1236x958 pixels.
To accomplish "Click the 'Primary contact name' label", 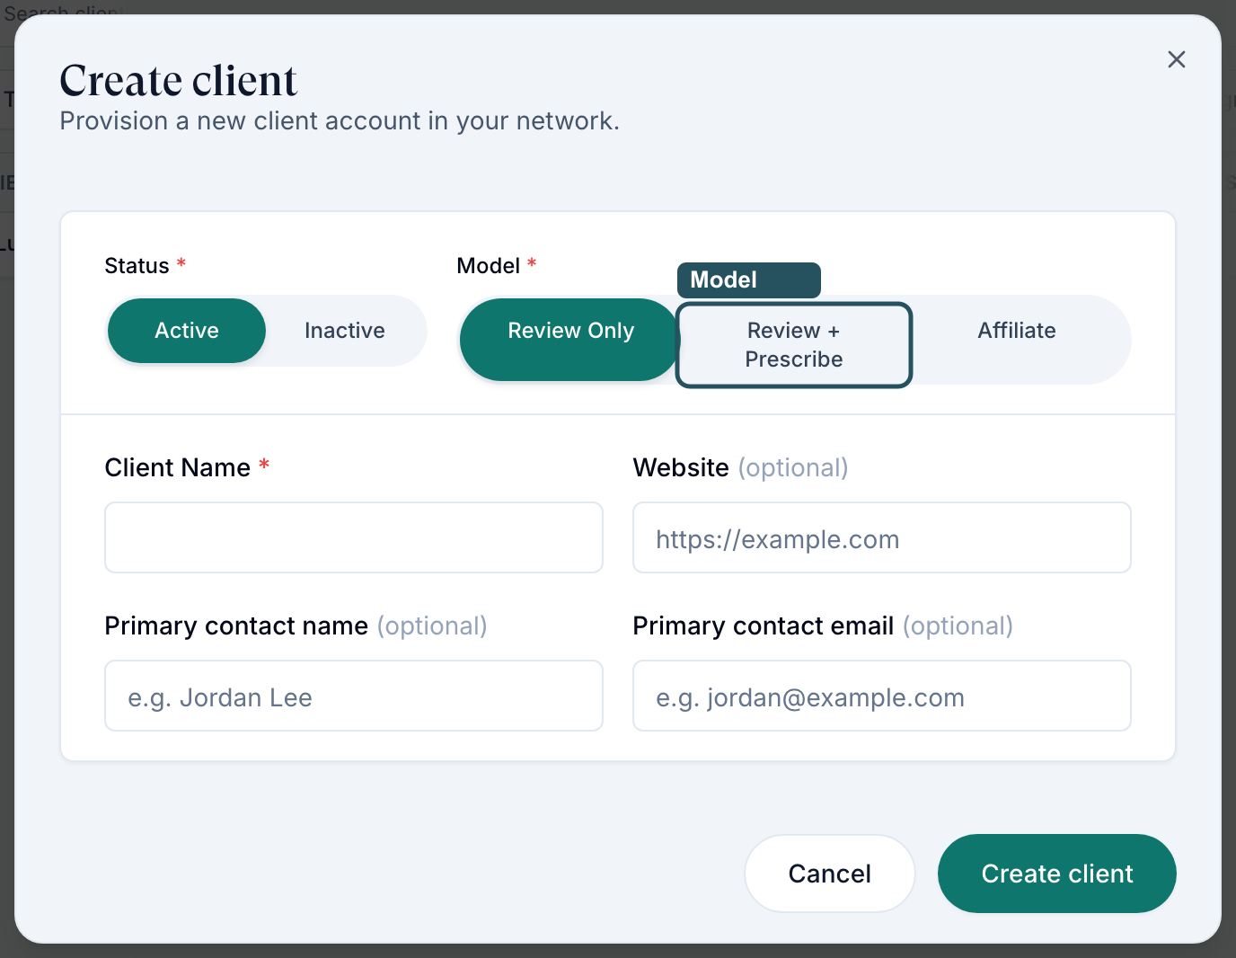I will [236, 625].
